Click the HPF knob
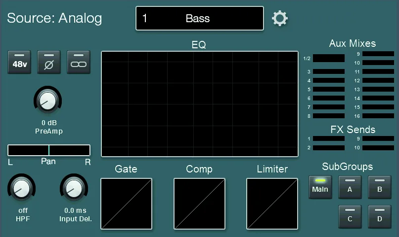This screenshot has width=399, height=237. 21,188
